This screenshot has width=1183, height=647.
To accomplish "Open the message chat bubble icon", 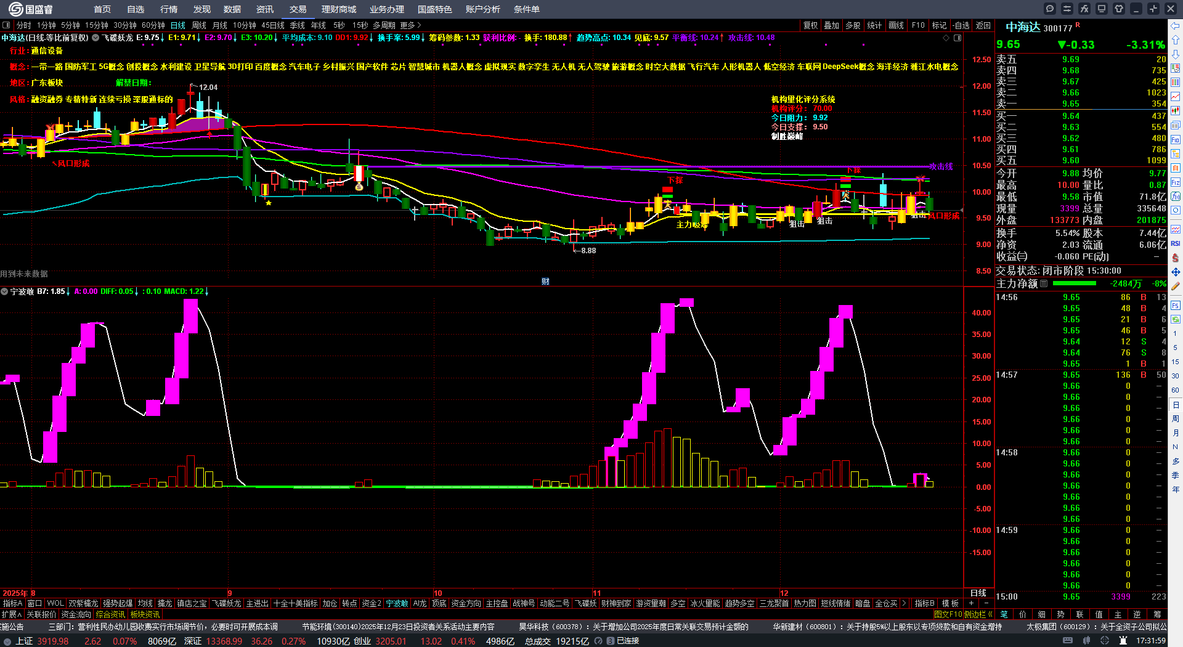I will 1050,9.
